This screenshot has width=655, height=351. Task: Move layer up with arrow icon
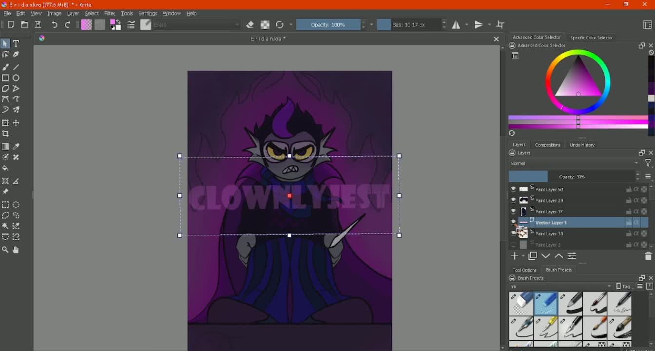559,256
